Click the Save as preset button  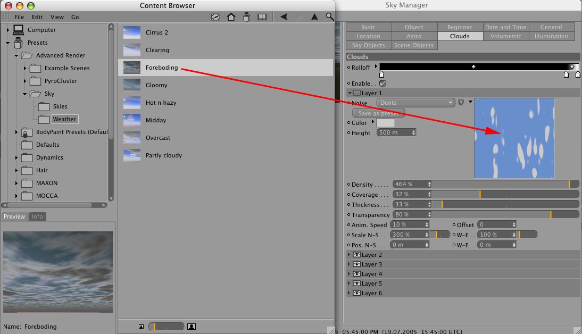(378, 113)
